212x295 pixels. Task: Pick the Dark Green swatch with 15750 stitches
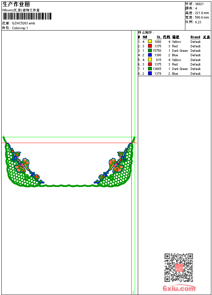[x=150, y=50]
